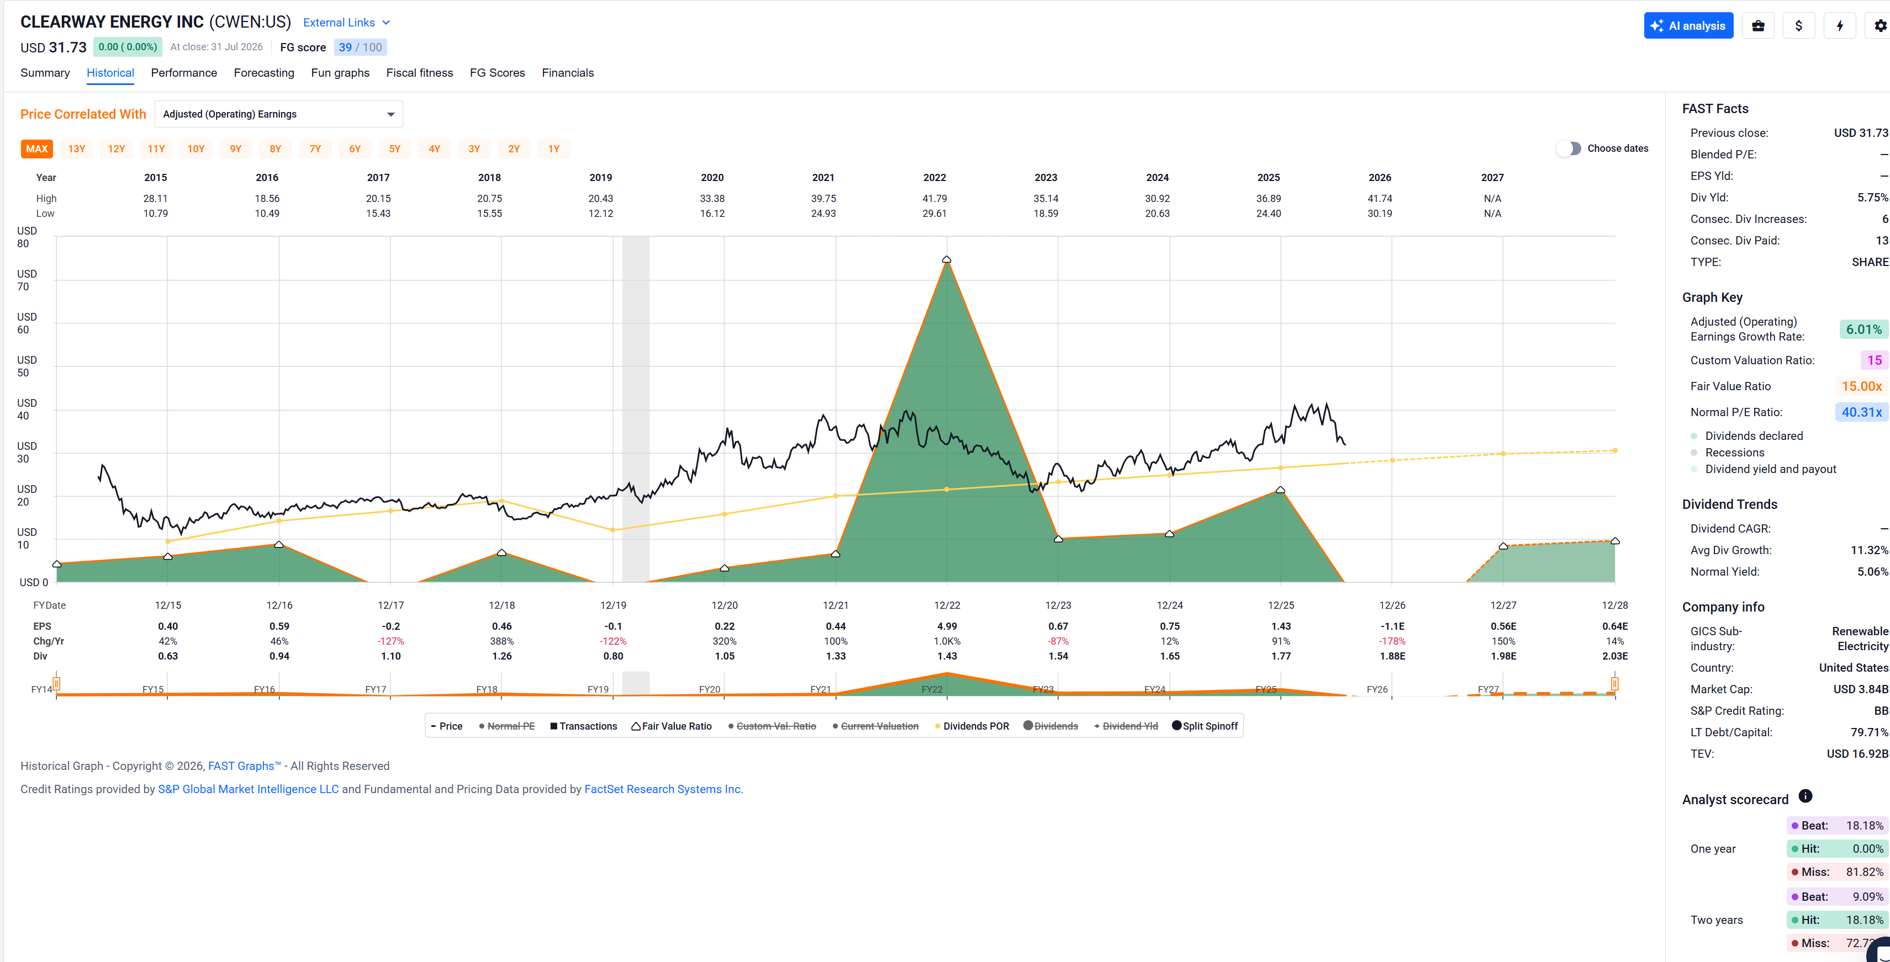The width and height of the screenshot is (1890, 962).
Task: Switch to the Summary tab
Action: click(45, 73)
